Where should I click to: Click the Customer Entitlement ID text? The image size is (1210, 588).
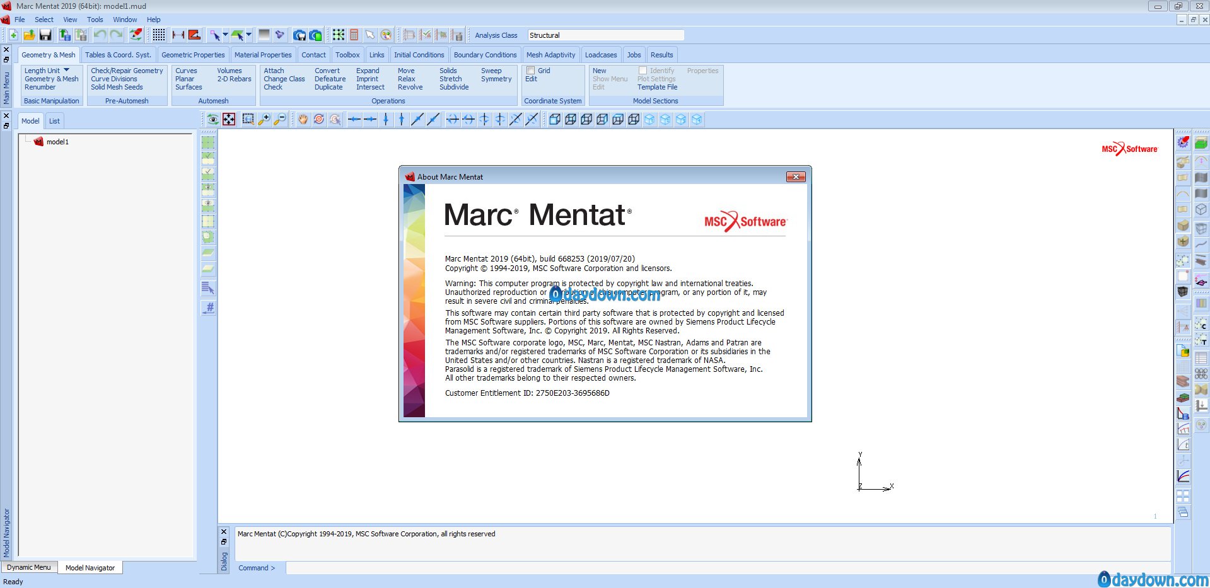[x=527, y=393]
